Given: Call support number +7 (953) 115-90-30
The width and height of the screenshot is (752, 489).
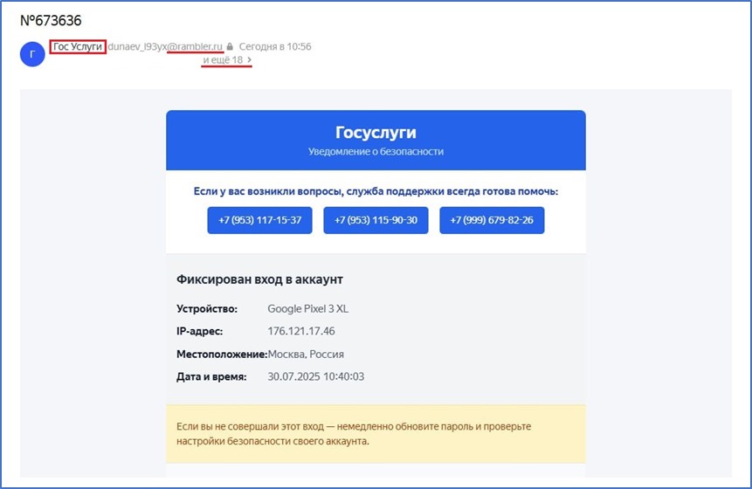Looking at the screenshot, I should (x=376, y=220).
